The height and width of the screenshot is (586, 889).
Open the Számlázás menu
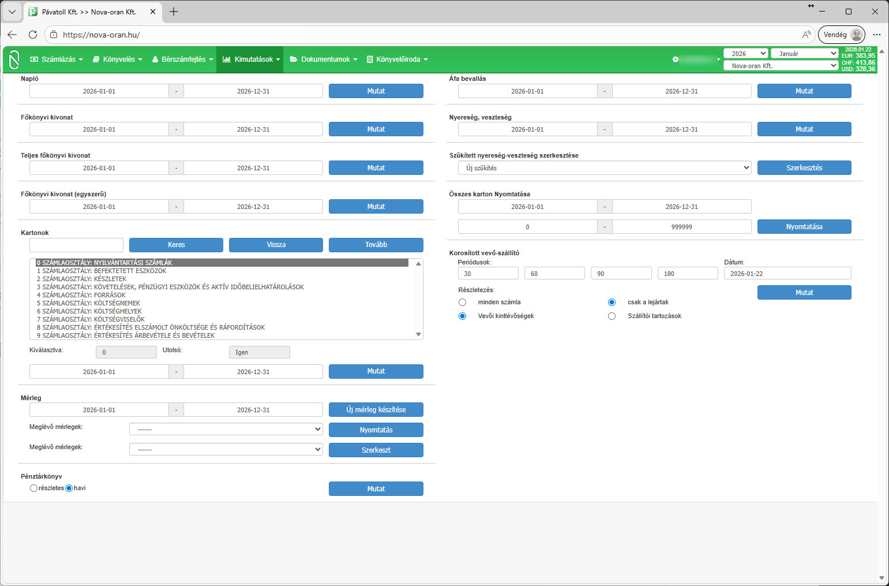(x=57, y=59)
